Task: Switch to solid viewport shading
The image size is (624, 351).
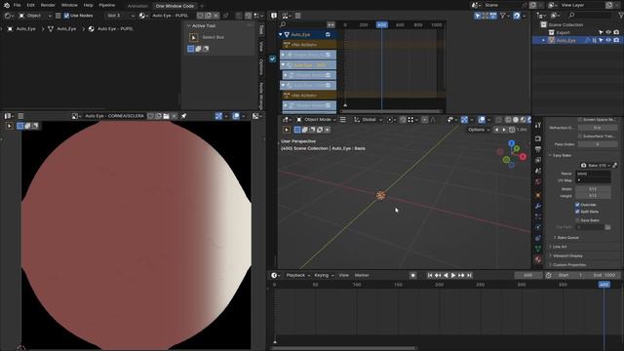Action: point(516,120)
